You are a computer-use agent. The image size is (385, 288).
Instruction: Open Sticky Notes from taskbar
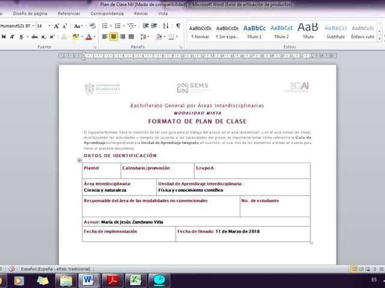click(43, 281)
